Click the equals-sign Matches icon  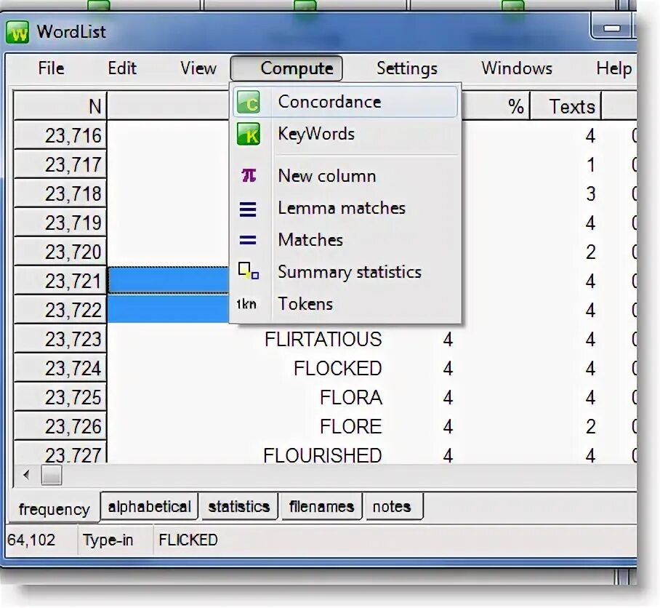coord(248,240)
